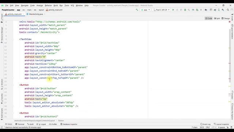
Task: Collapse the TextView tag fold marker
Action: [13, 39]
